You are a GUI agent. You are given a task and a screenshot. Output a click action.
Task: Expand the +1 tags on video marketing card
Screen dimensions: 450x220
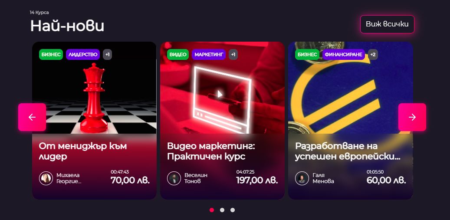[x=233, y=55]
